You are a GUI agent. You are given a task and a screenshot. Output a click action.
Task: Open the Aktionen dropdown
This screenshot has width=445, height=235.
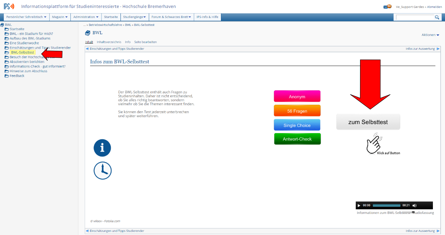430,35
